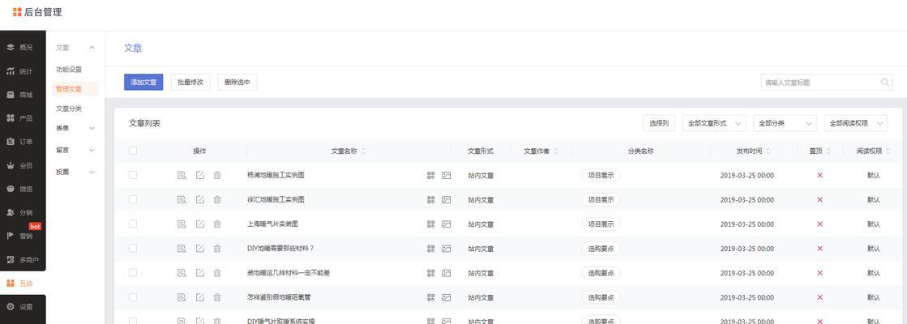Image resolution: width=907 pixels, height=324 pixels.
Task: Click the 删除选中 button
Action: [237, 82]
